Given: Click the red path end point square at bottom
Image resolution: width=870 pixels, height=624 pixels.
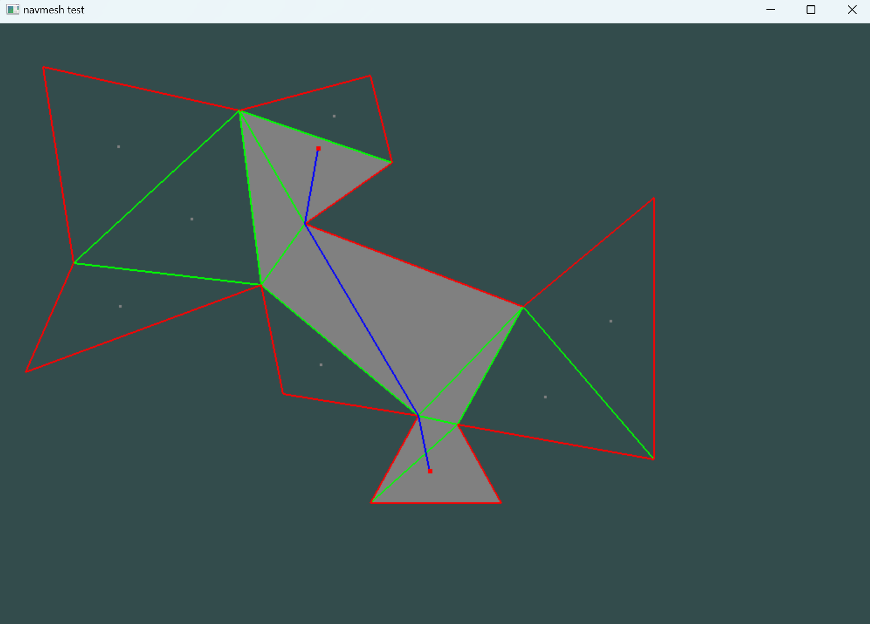Looking at the screenshot, I should click(430, 471).
